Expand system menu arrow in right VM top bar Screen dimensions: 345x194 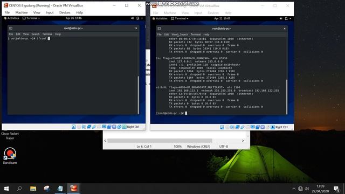(290, 19)
